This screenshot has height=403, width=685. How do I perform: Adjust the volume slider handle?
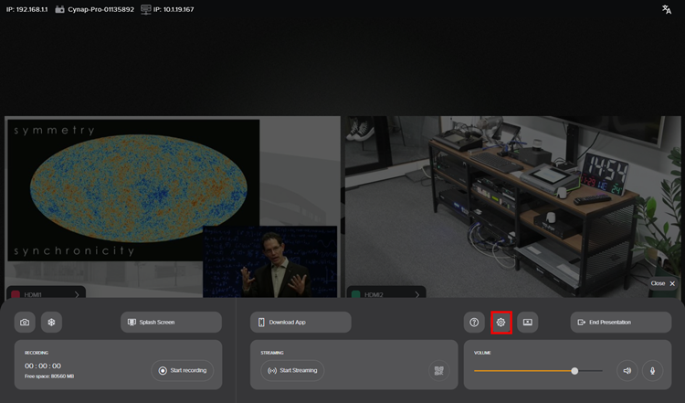coord(574,371)
